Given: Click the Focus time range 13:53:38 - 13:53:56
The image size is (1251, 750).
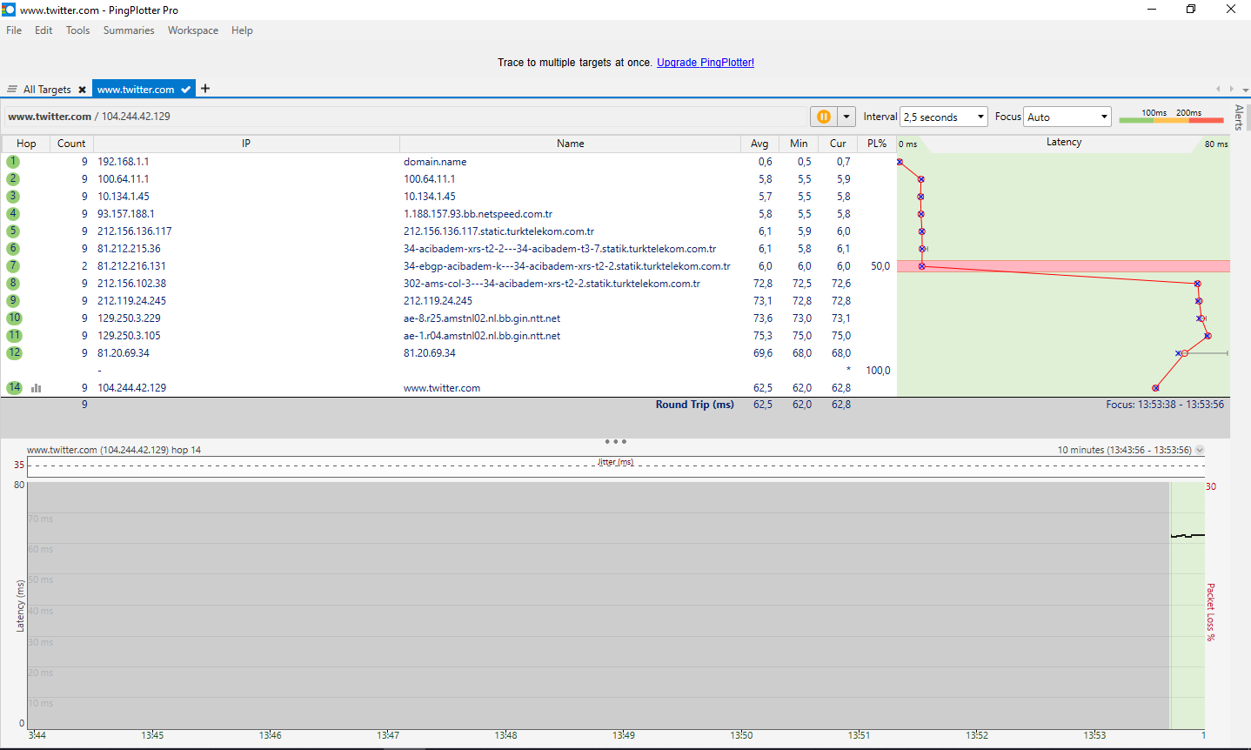Looking at the screenshot, I should coord(1165,405).
